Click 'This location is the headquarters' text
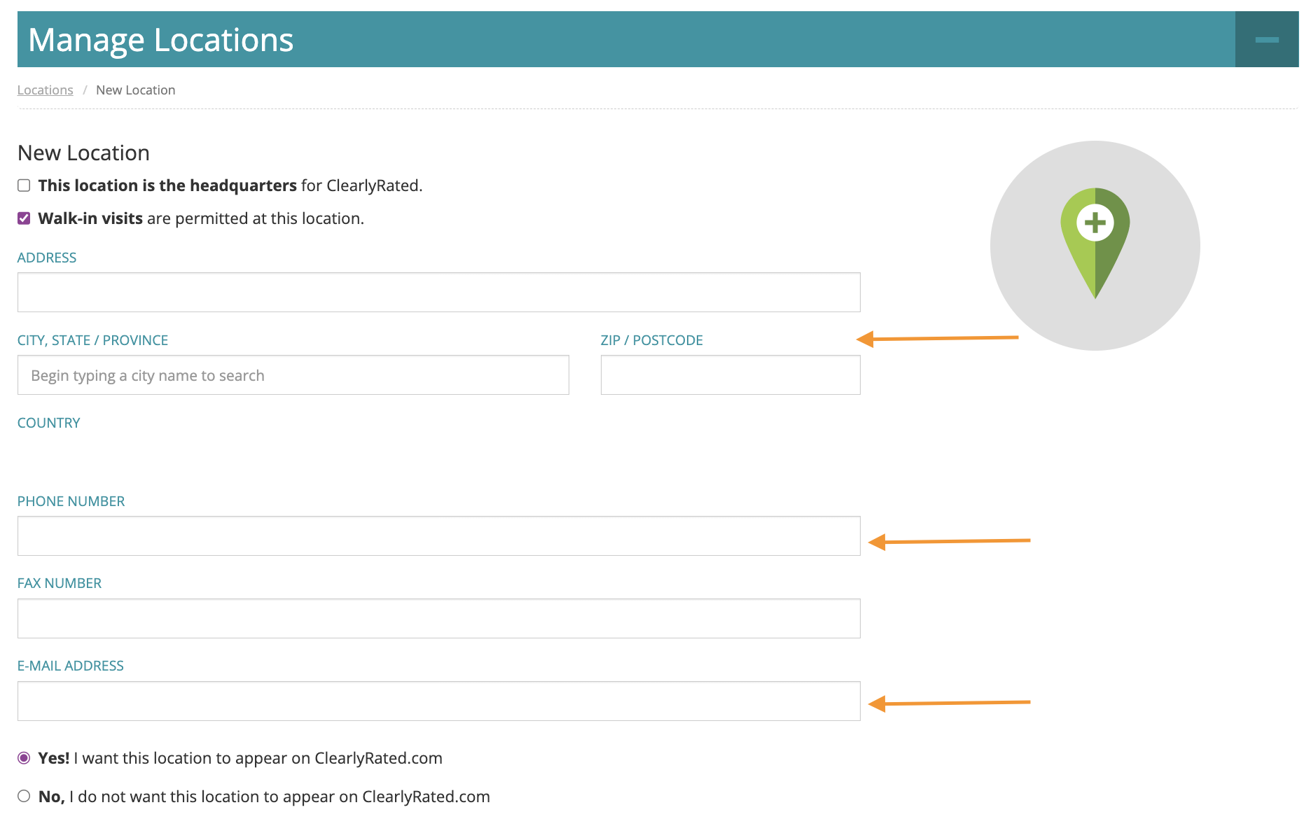The height and width of the screenshot is (819, 1311). [x=167, y=185]
